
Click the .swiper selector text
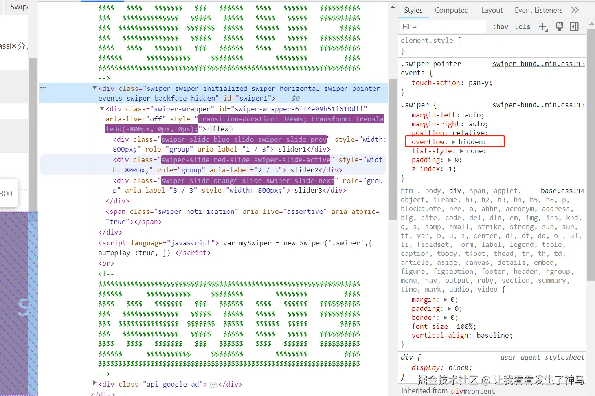point(415,105)
